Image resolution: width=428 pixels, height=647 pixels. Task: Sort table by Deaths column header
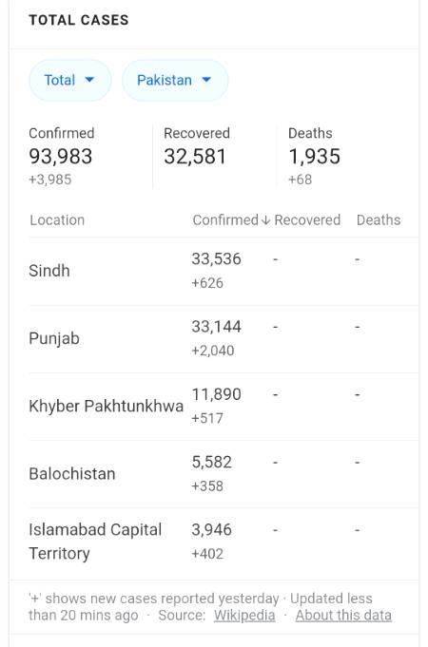point(379,219)
